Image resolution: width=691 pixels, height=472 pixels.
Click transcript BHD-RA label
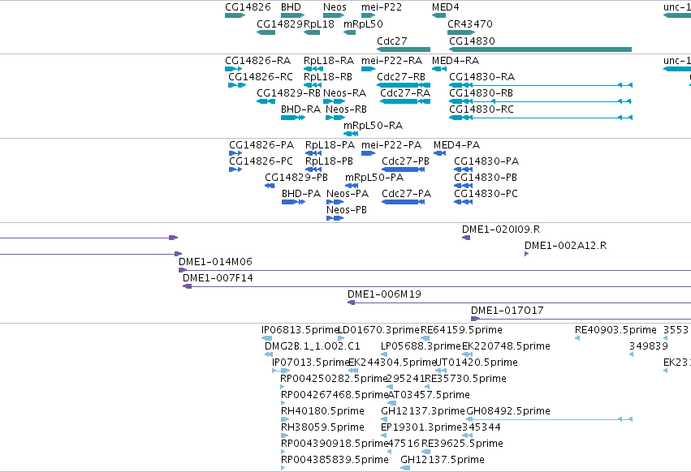point(301,109)
